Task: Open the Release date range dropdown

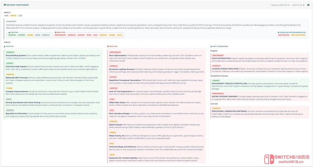Action: pyautogui.click(x=288, y=5)
